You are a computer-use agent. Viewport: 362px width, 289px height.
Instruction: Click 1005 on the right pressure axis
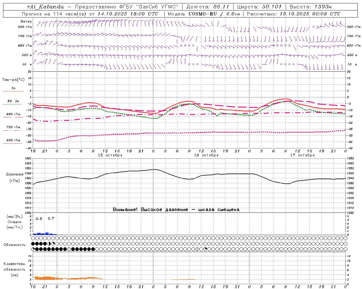pyautogui.click(x=350, y=213)
